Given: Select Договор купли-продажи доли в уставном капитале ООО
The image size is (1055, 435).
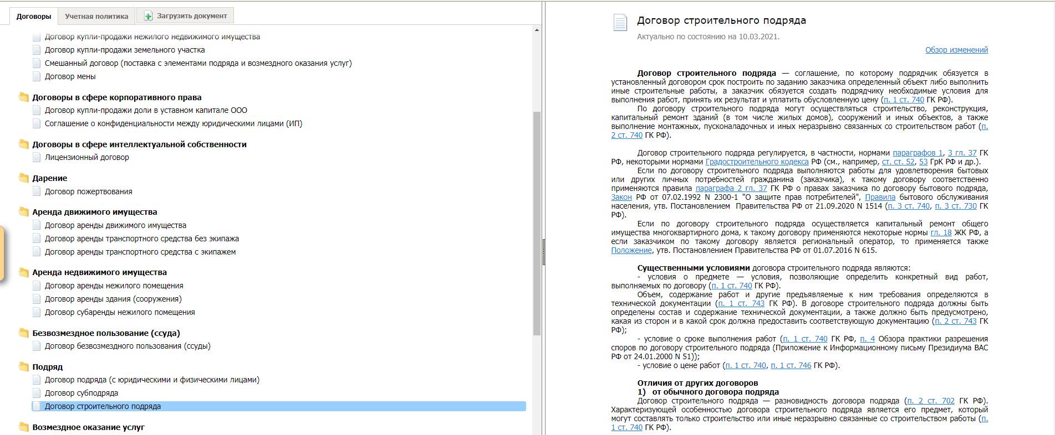Looking at the screenshot, I should pos(146,110).
